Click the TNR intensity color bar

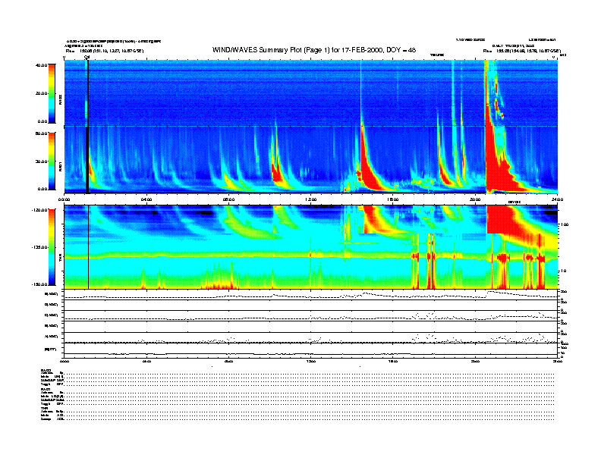click(x=52, y=247)
